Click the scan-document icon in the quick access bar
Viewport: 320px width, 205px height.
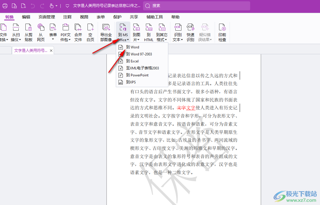pyautogui.click(x=14, y=6)
